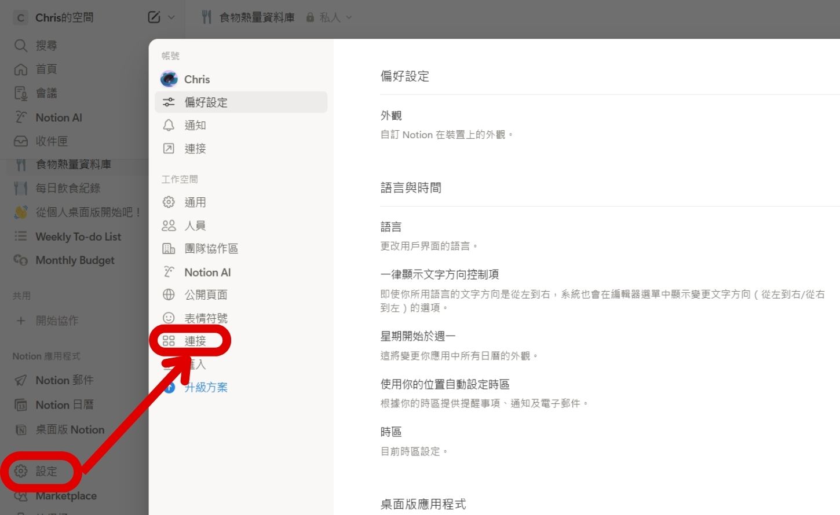
Task: Open Marketplace from the sidebar
Action: coord(65,495)
